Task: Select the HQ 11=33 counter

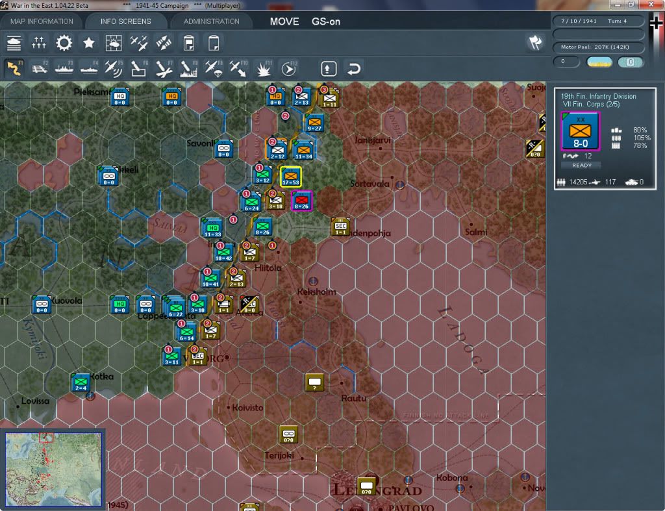Action: (212, 228)
